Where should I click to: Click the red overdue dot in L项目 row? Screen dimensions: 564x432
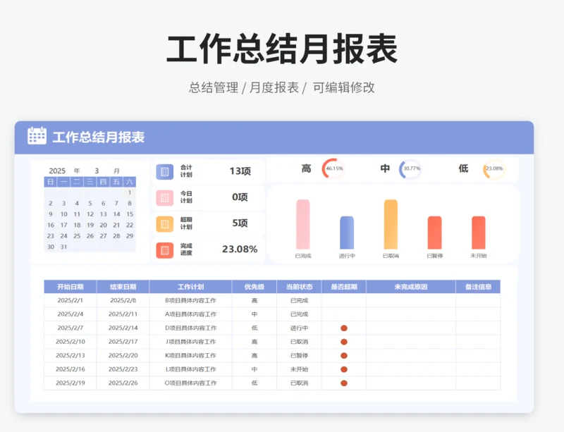coord(344,369)
